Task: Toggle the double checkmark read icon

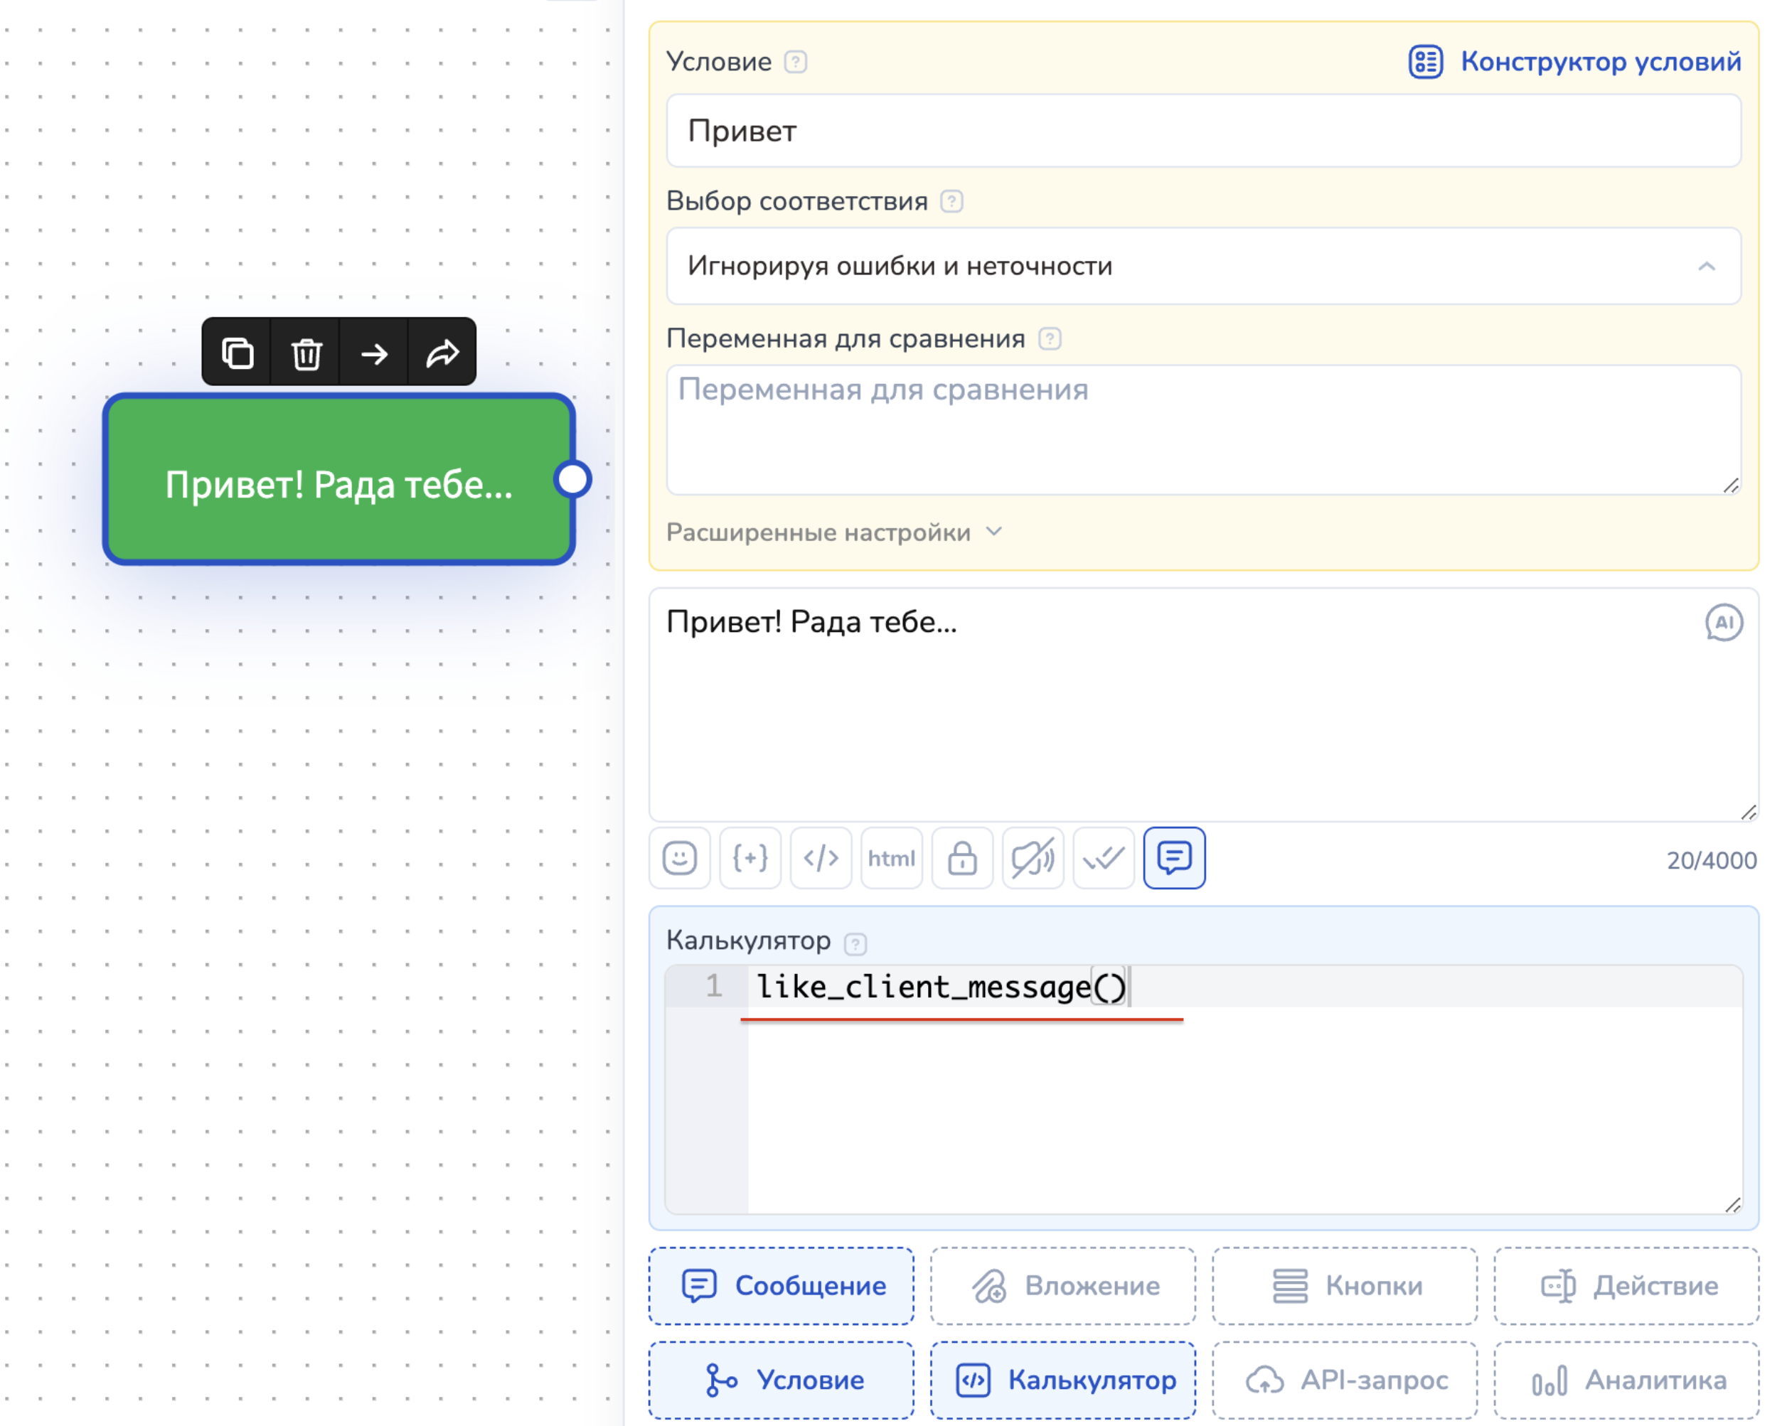Action: point(1104,859)
